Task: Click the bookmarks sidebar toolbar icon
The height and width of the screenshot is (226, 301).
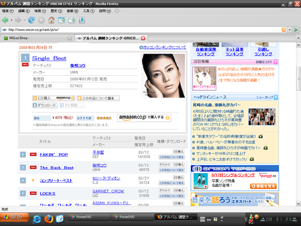Action: tap(82, 20)
